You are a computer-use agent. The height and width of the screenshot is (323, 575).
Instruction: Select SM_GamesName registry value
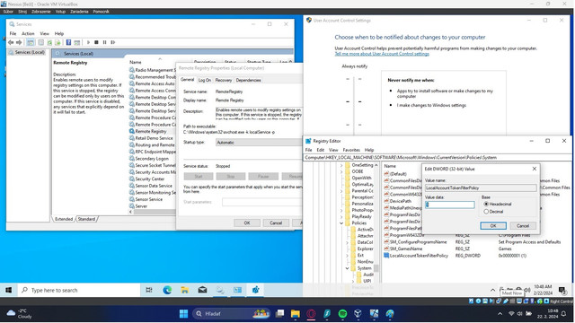click(405, 249)
